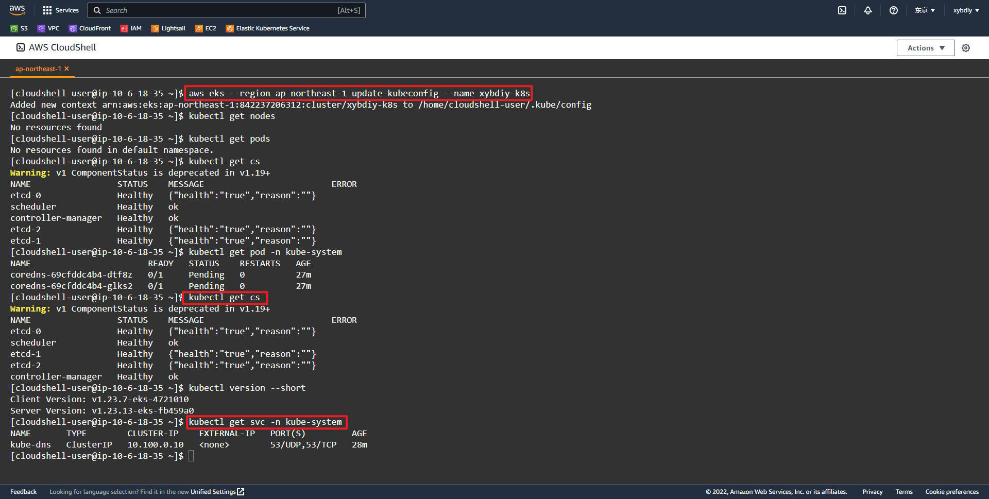Open the Privacy footer link
Screen dimensions: 989x499
pos(873,492)
